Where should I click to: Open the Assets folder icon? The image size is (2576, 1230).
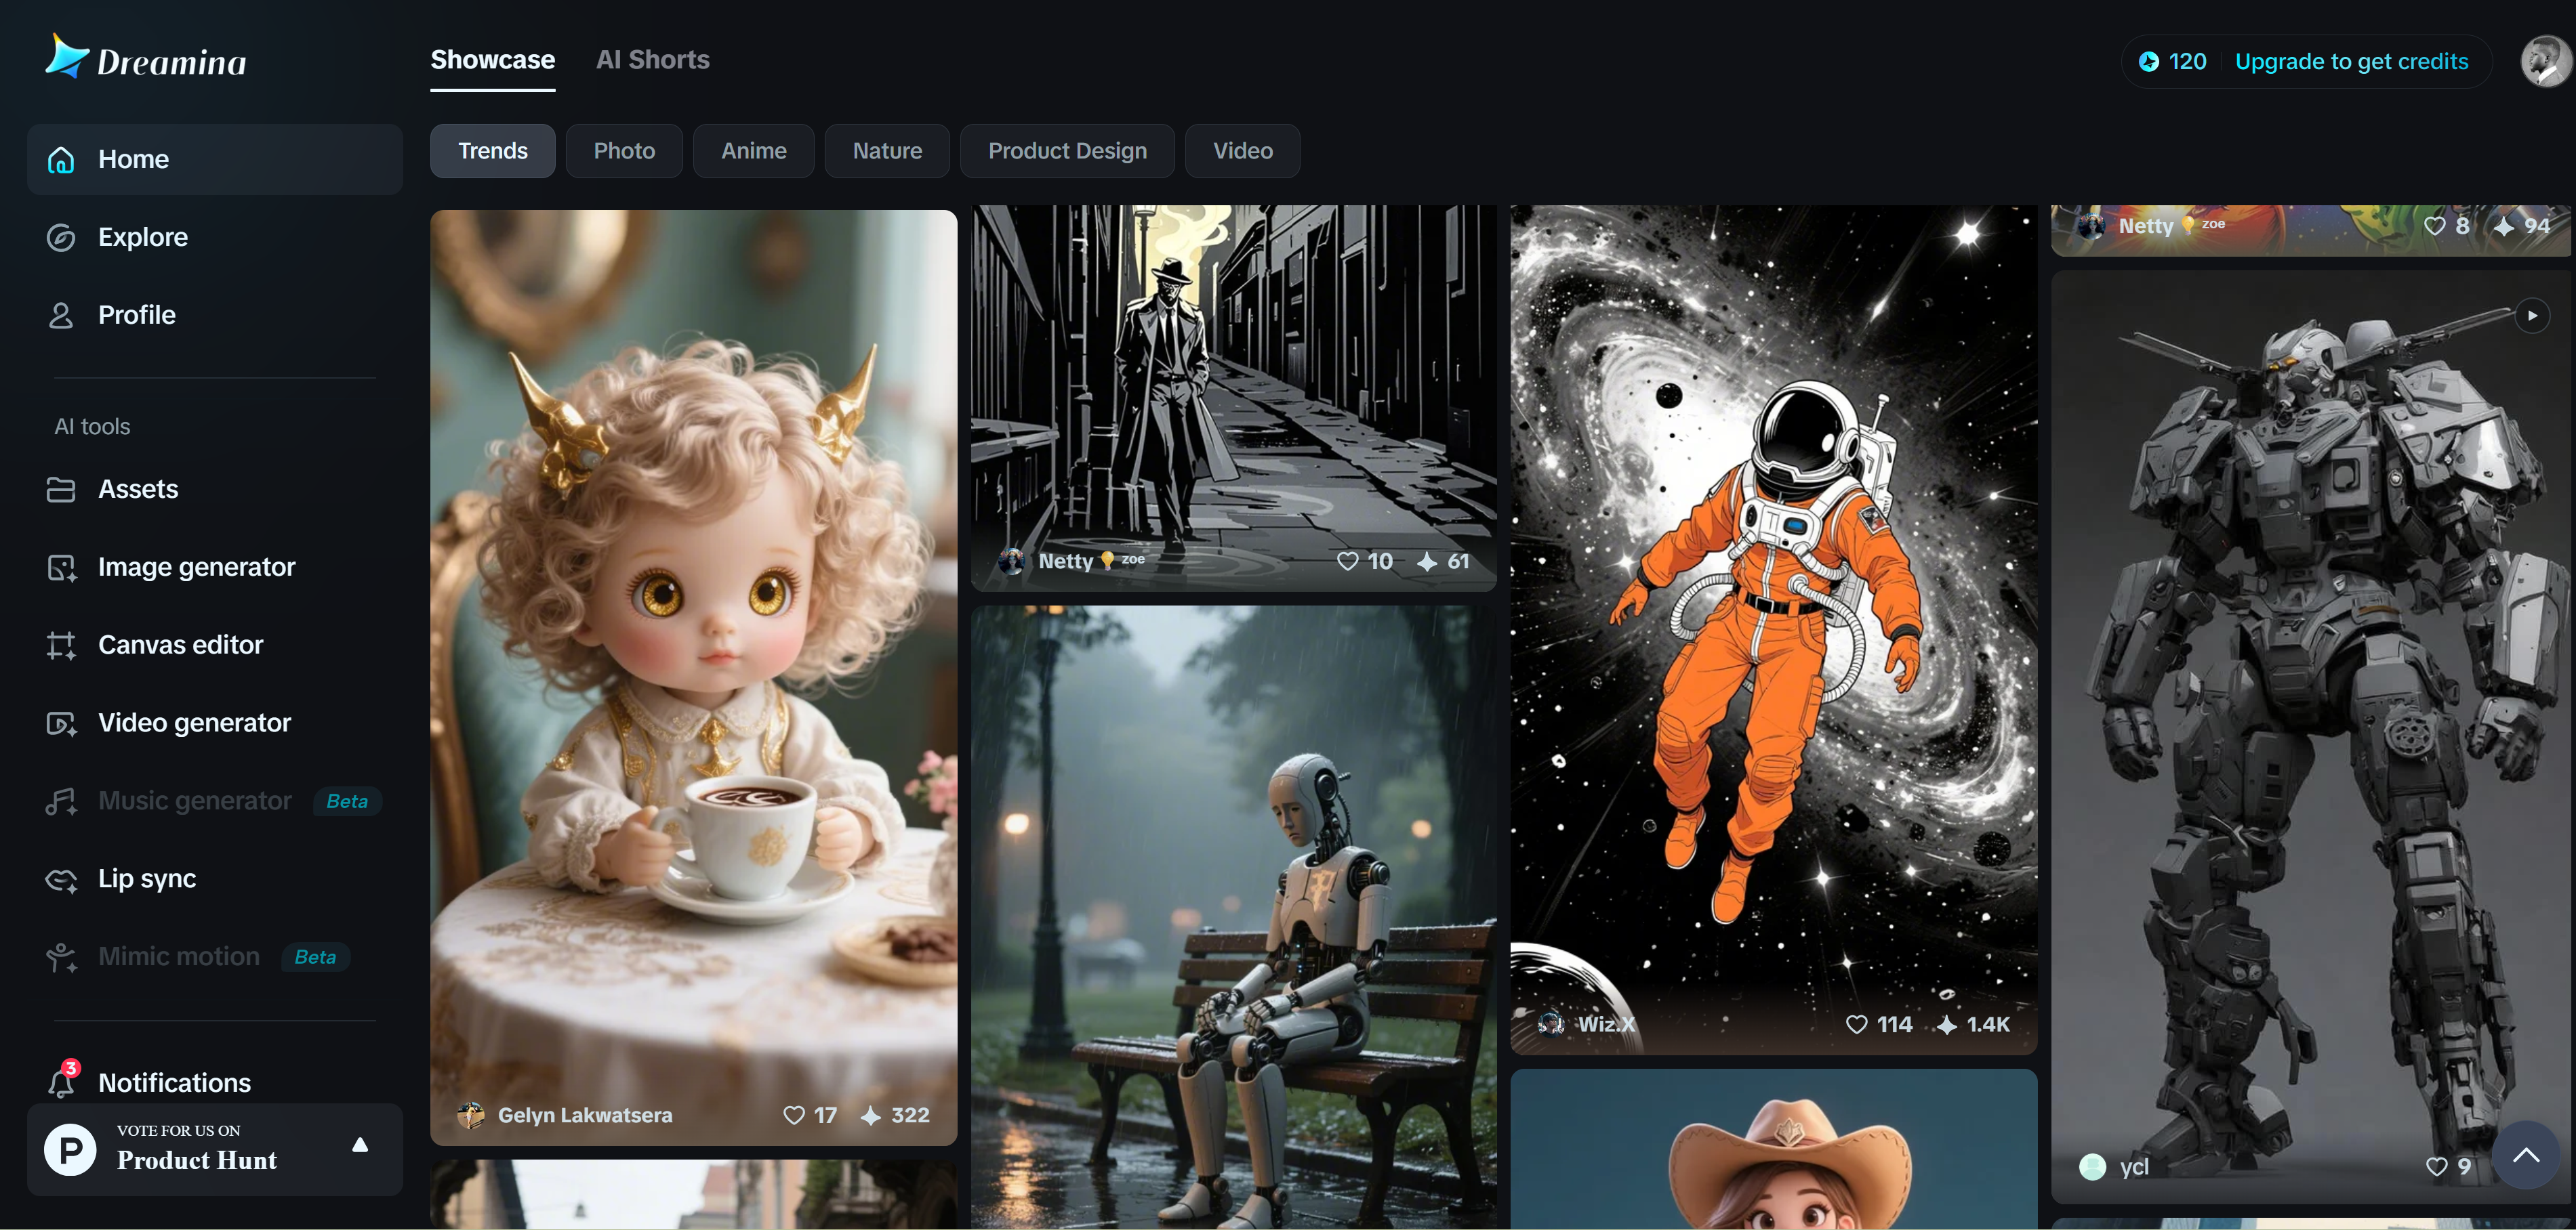[61, 490]
